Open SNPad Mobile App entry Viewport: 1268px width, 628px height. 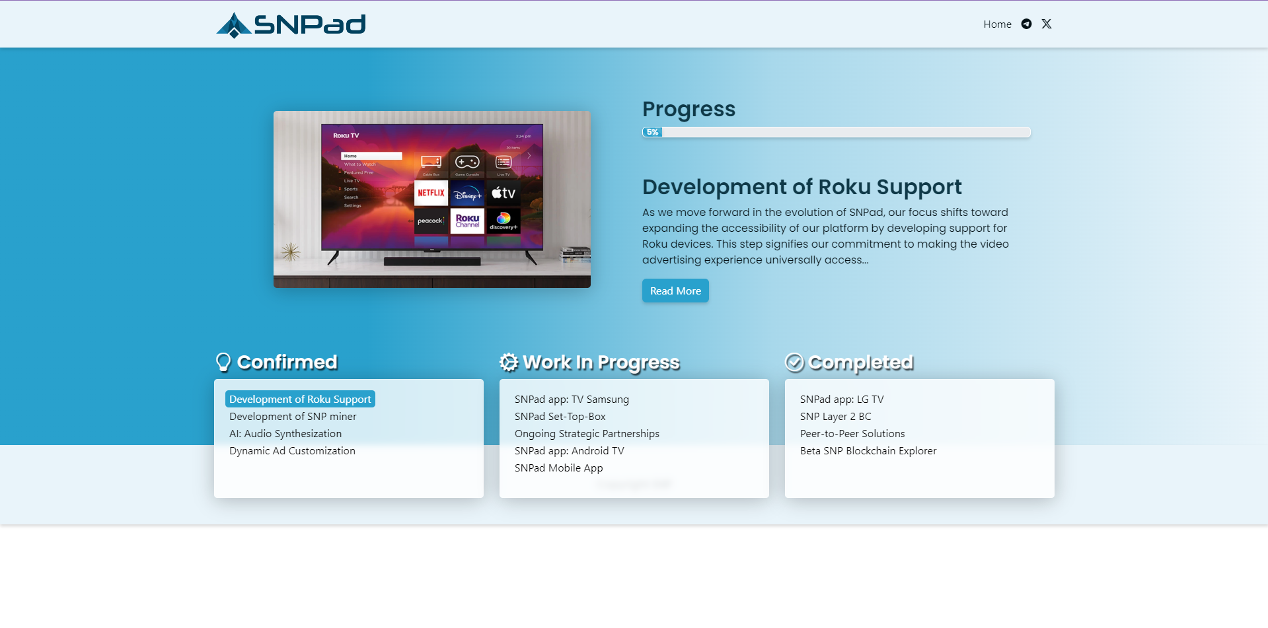pos(558,468)
